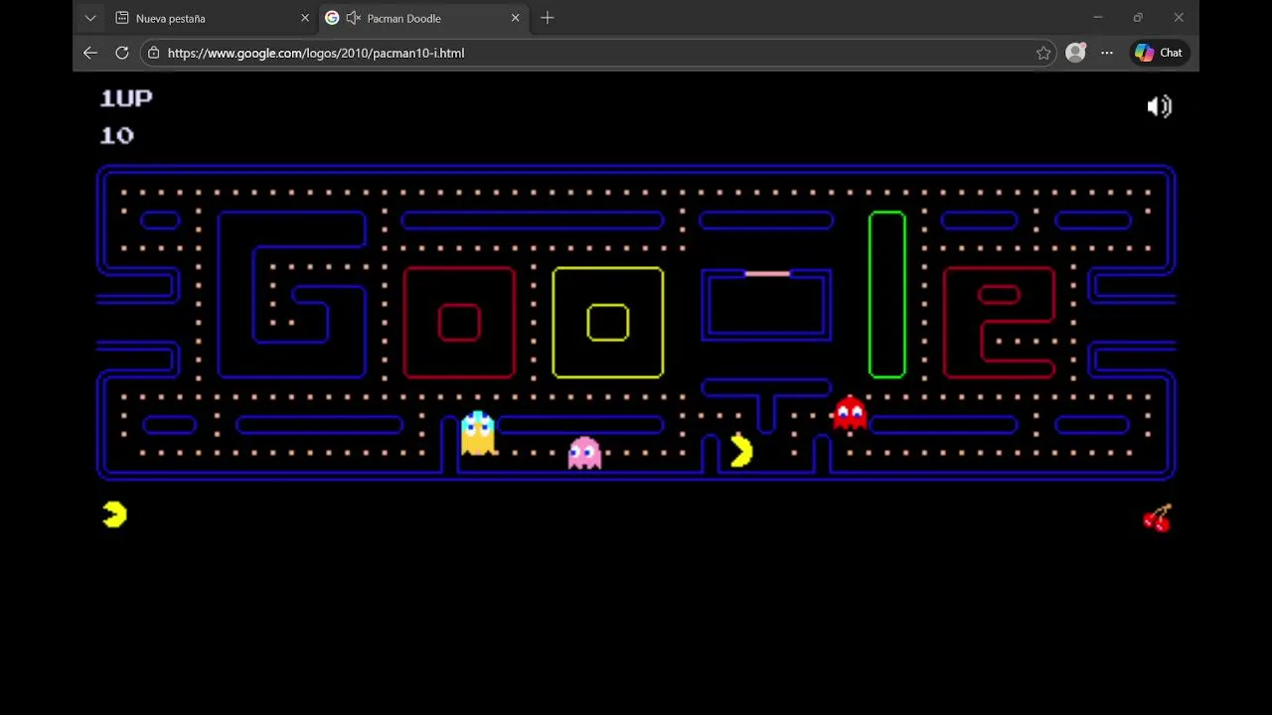Image resolution: width=1272 pixels, height=715 pixels.
Task: Click the 1UP label
Action: [126, 98]
